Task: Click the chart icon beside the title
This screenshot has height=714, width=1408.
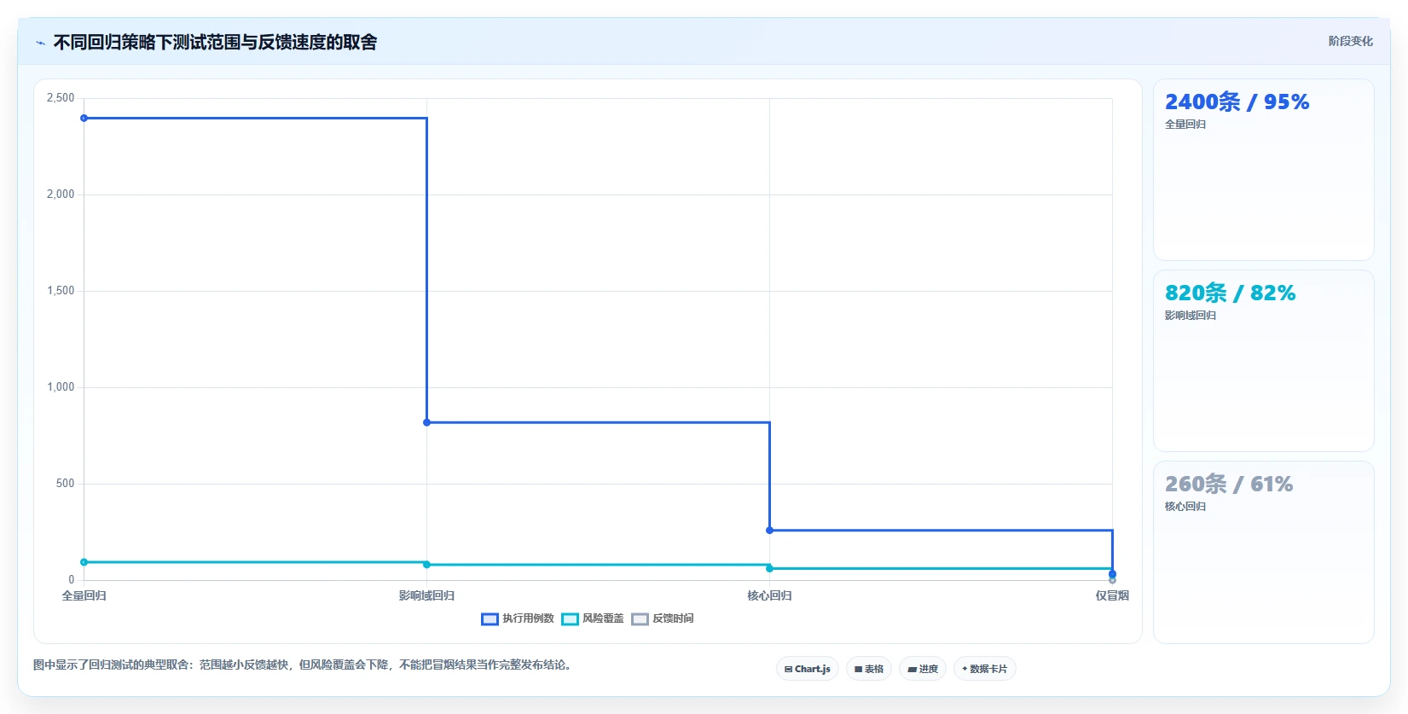Action: click(40, 43)
